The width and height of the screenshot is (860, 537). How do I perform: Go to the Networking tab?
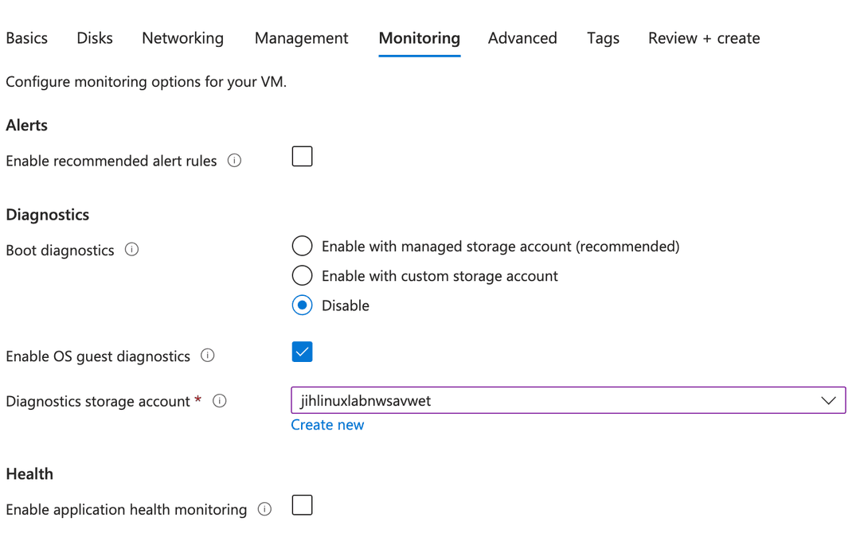point(182,38)
